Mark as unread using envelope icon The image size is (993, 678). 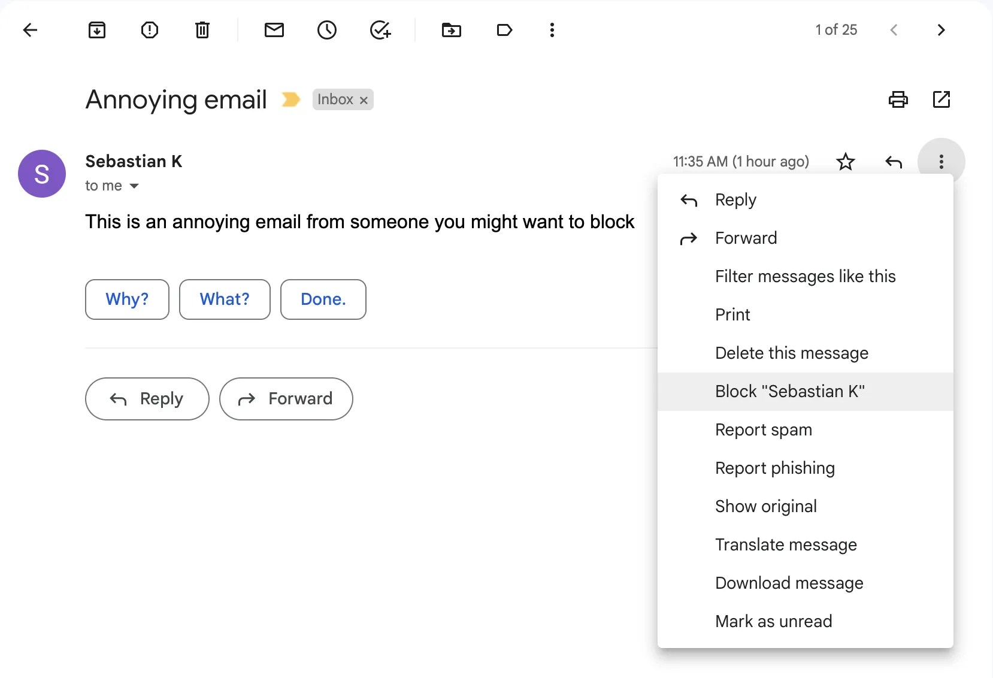274,30
